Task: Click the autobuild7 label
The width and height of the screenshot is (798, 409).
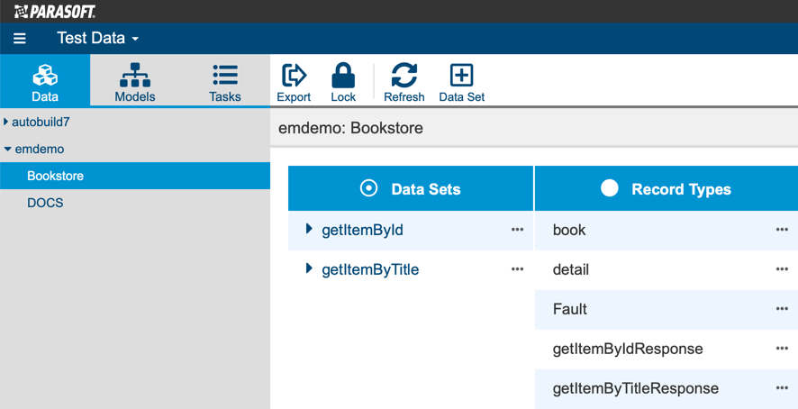Action: pyautogui.click(x=41, y=122)
